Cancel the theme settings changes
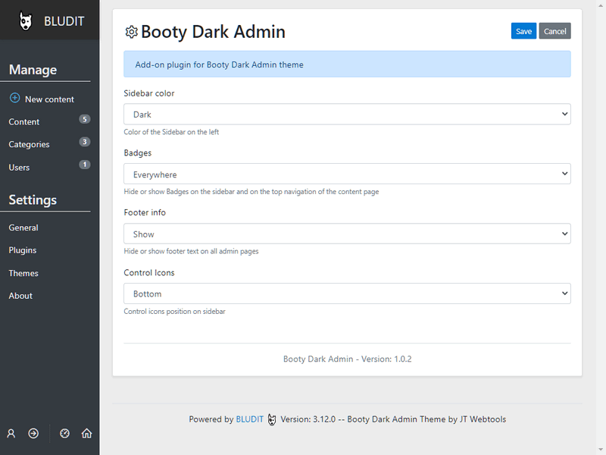 tap(554, 31)
